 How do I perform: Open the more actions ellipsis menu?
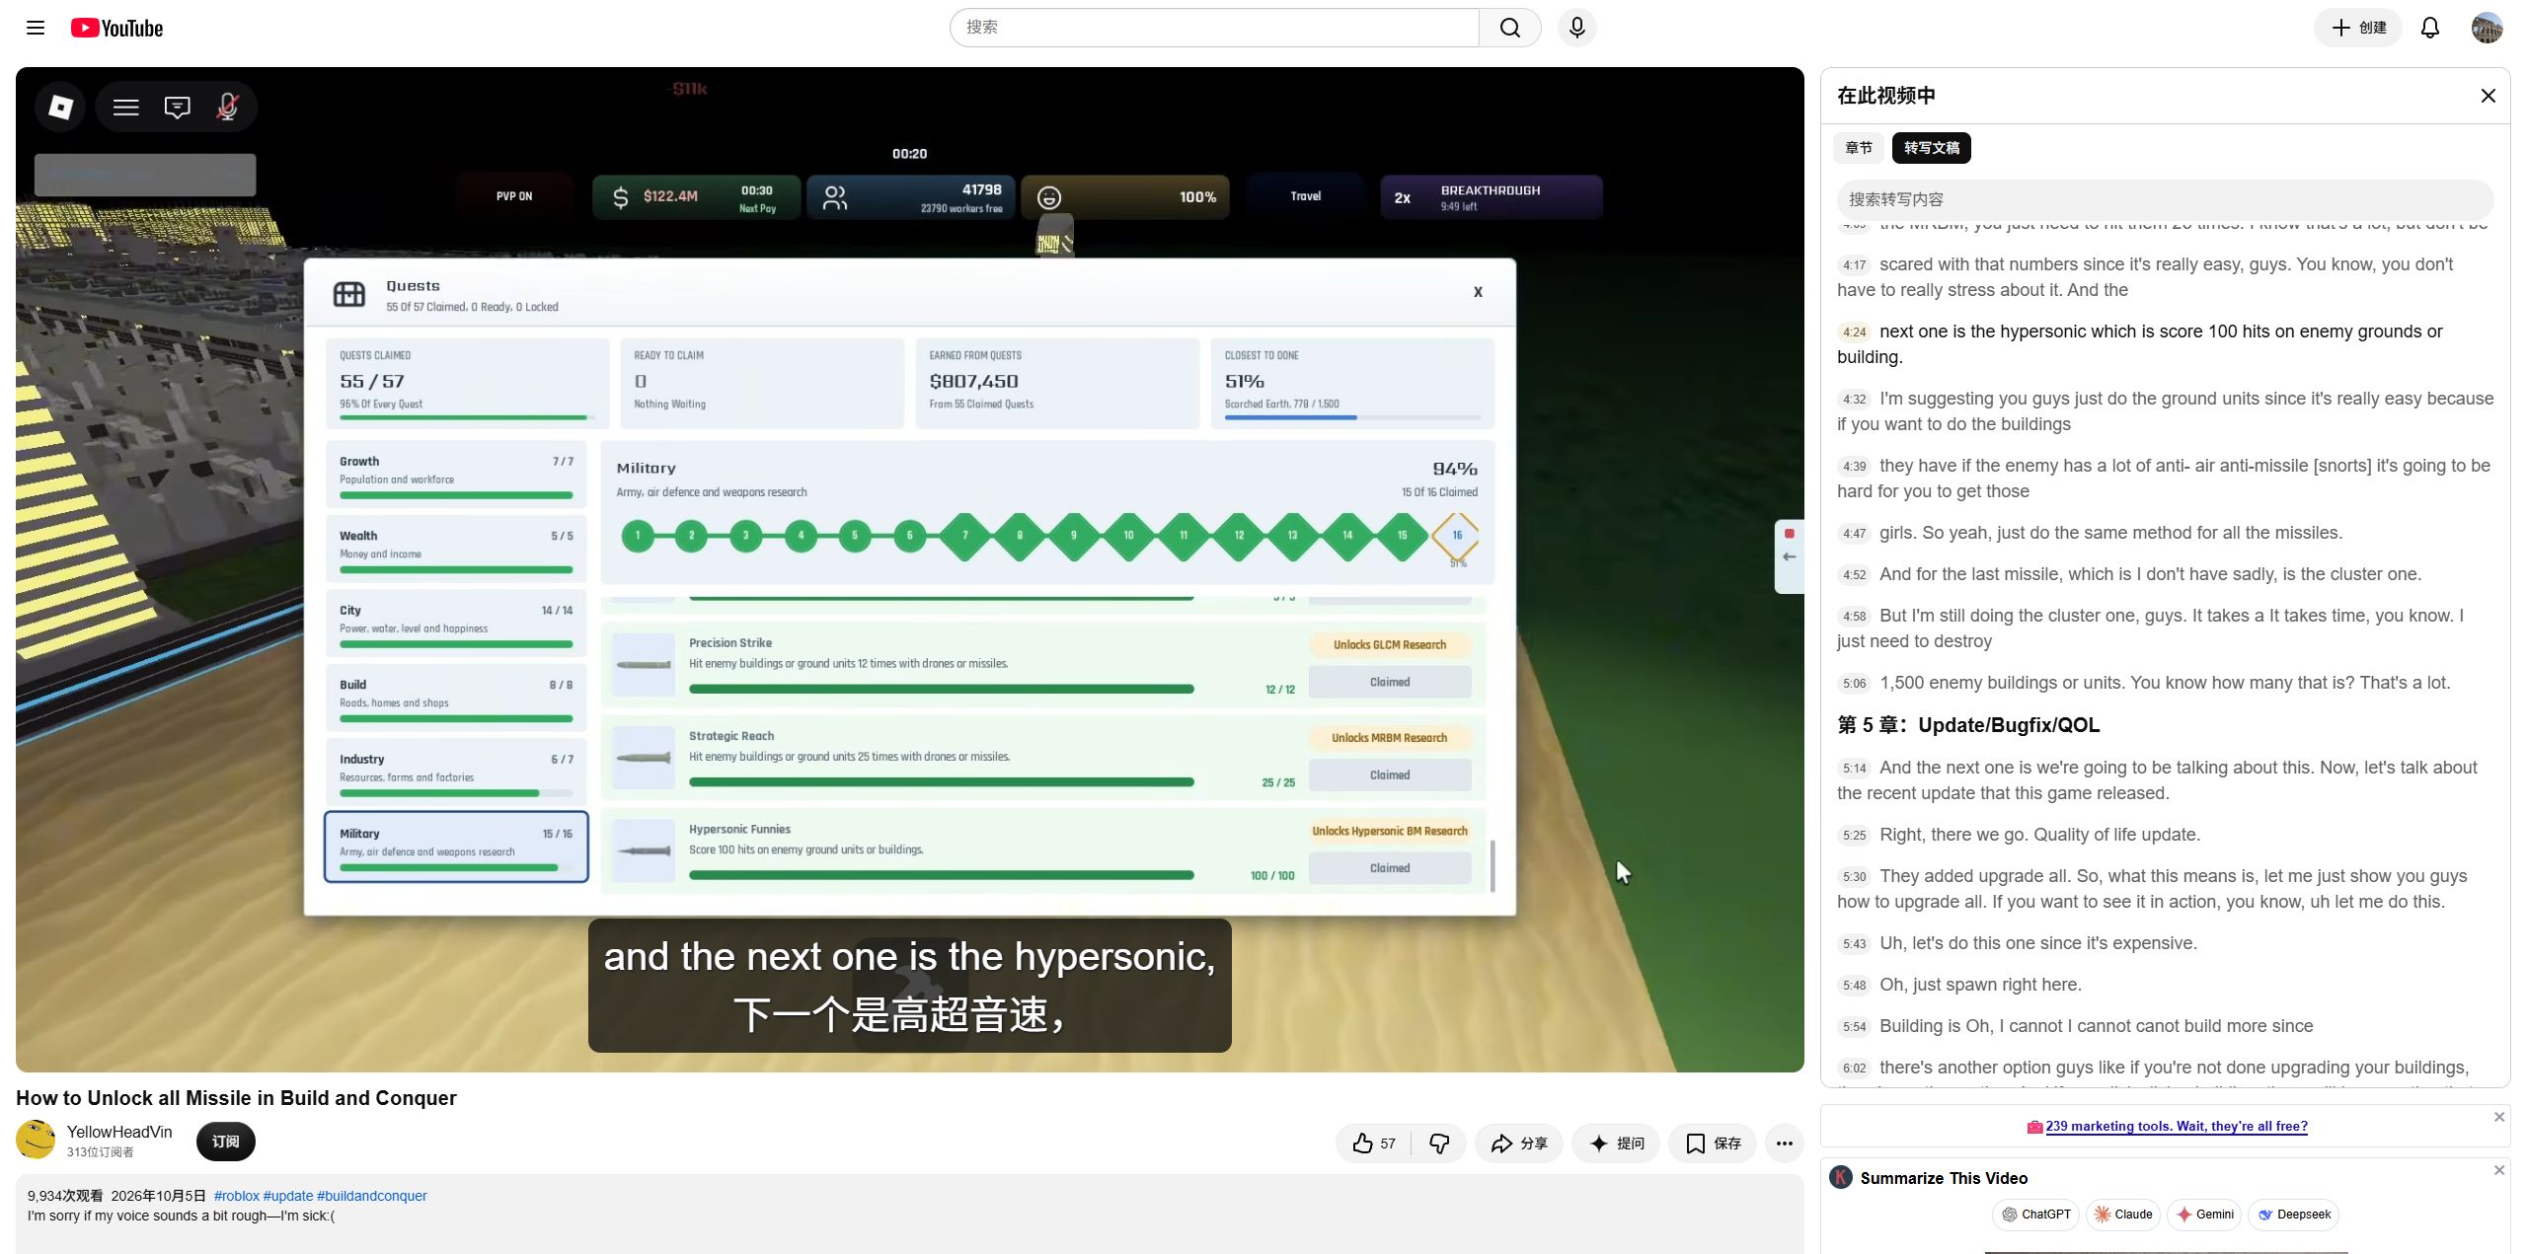[1784, 1143]
